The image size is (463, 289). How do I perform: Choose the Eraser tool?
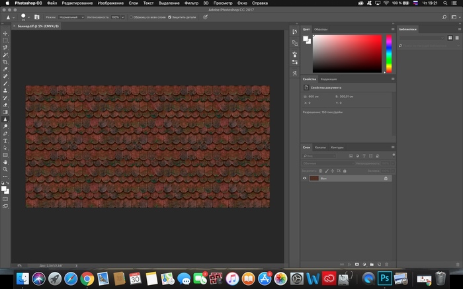point(5,104)
